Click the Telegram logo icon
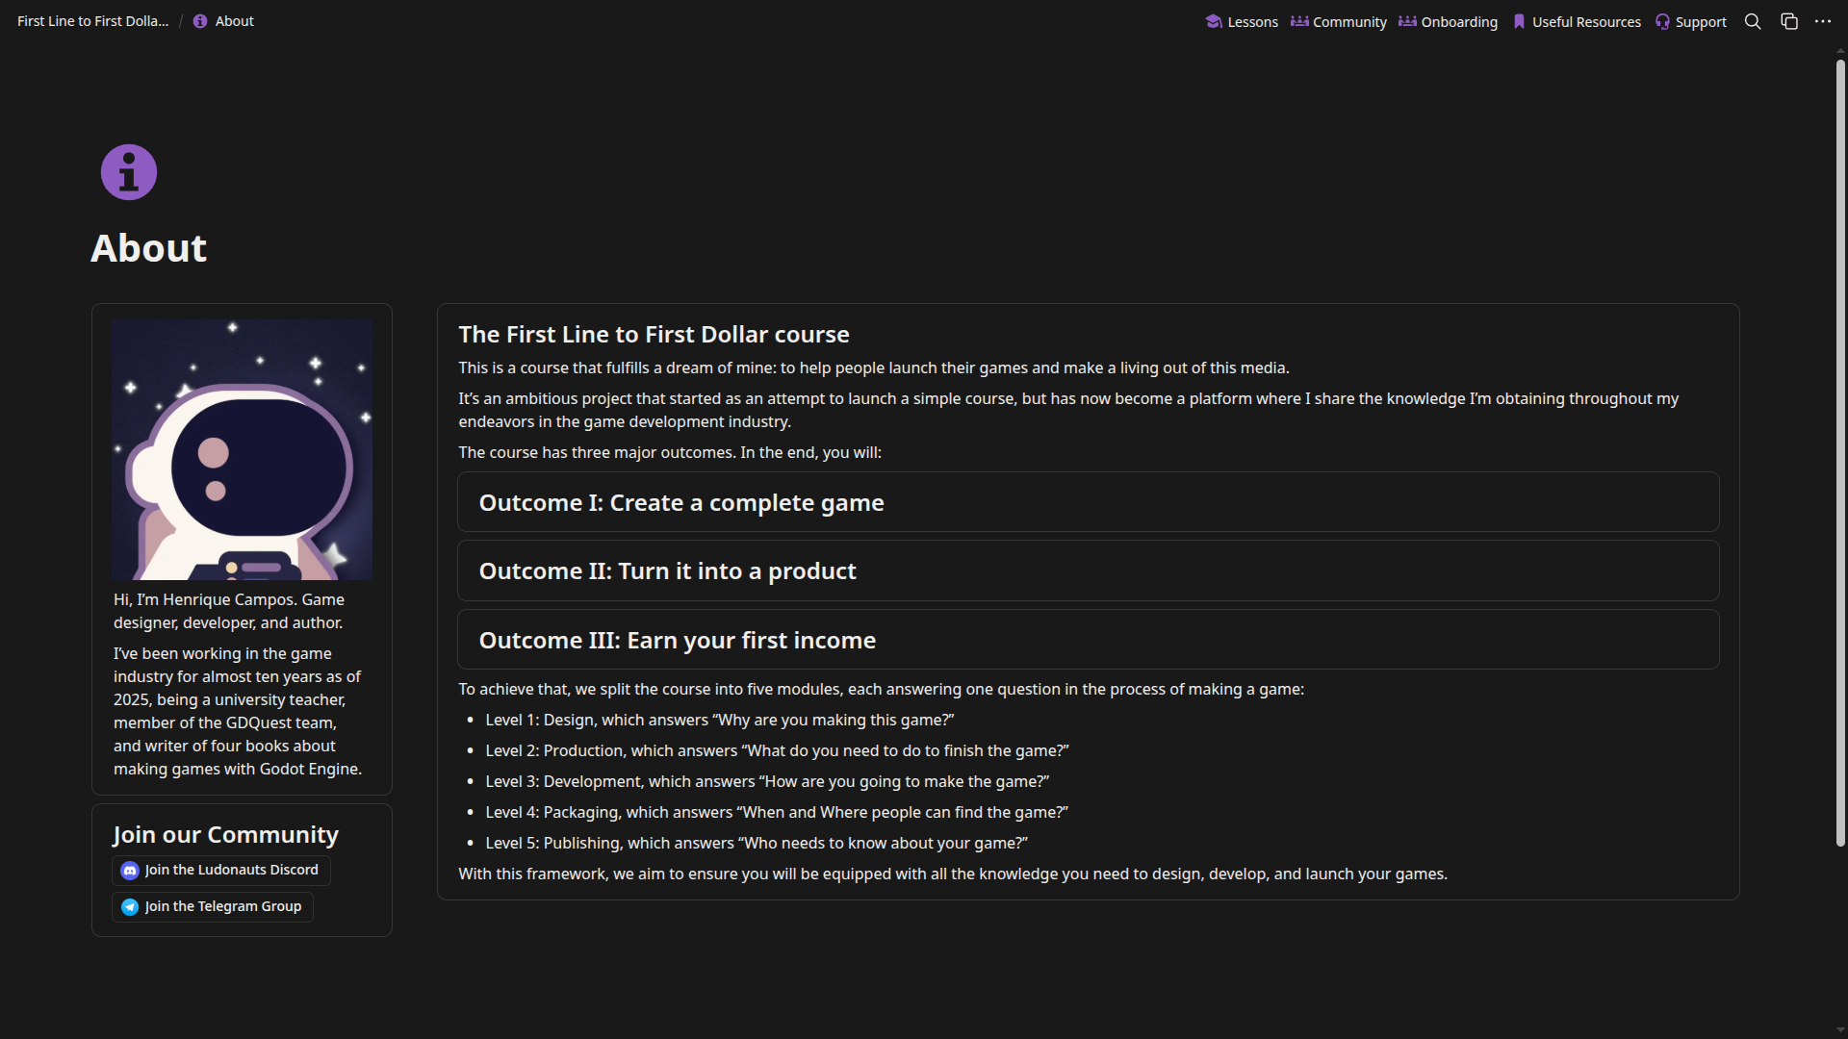The image size is (1848, 1039). 130,907
